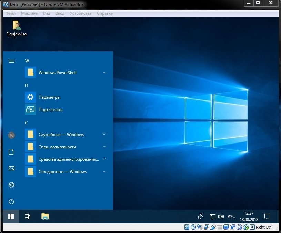Click the display indicator in VirtualBox status bar
281x233 pixels.
click(226, 227)
